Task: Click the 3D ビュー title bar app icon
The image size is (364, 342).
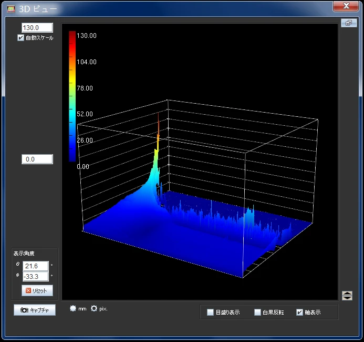Action: [11, 8]
